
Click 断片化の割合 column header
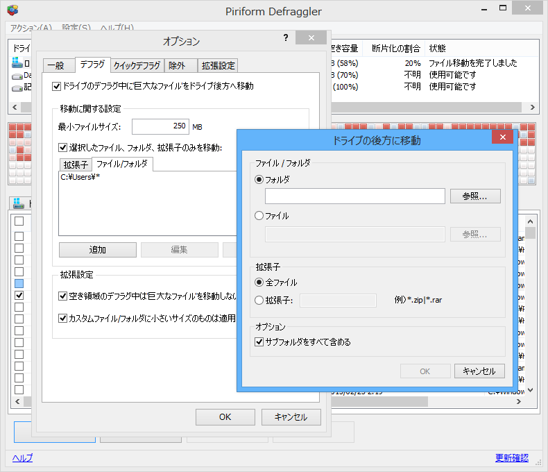tap(395, 49)
